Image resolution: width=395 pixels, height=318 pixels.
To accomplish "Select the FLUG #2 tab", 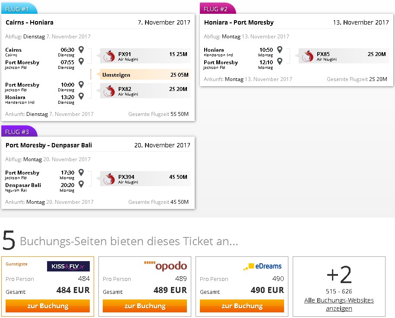I will (x=218, y=8).
